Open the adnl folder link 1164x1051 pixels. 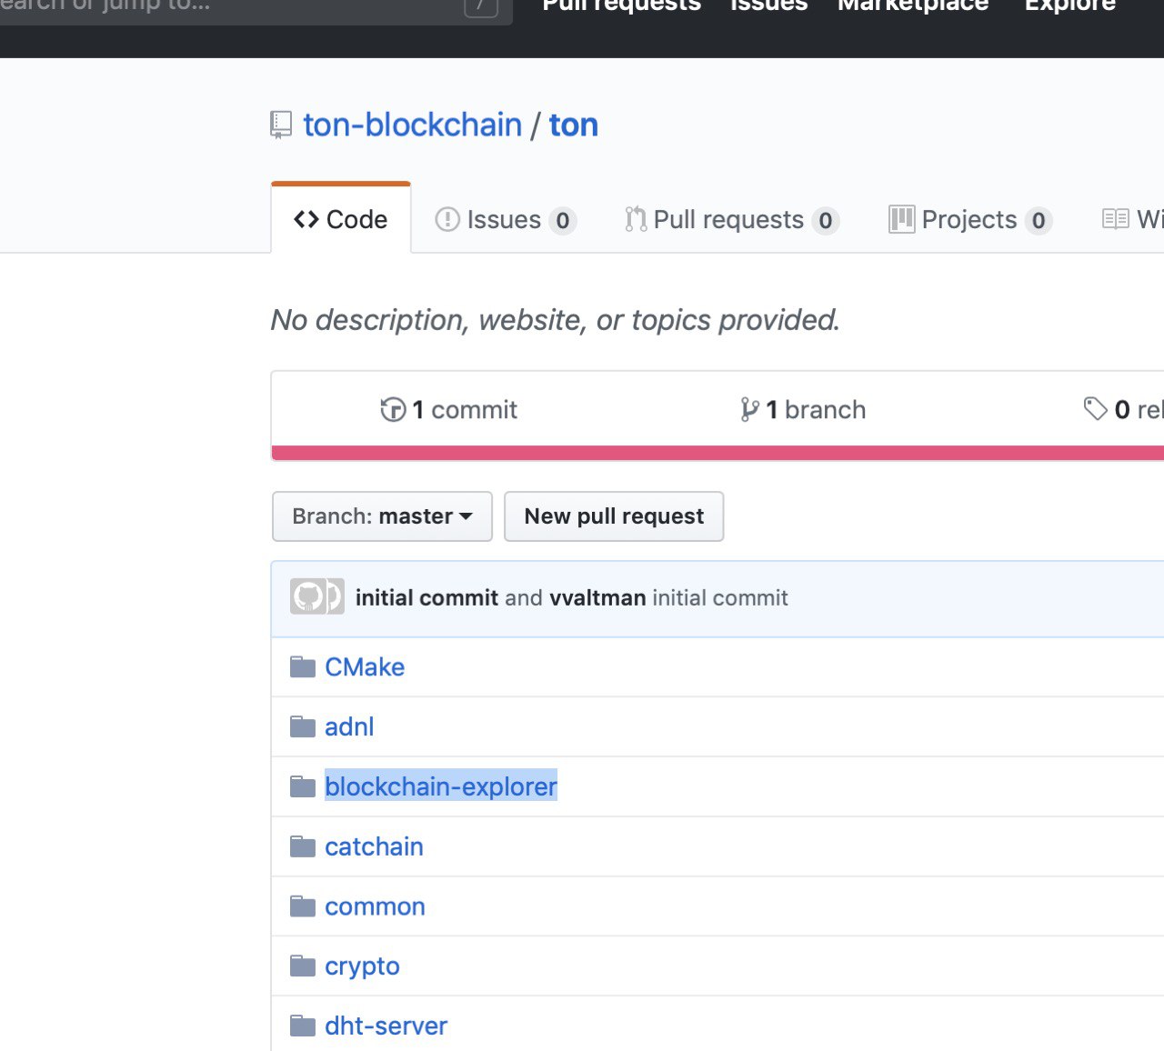click(349, 727)
